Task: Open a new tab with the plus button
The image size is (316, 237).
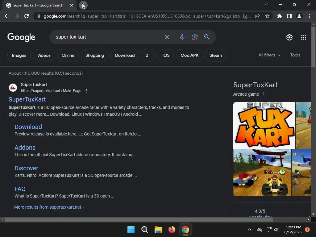Action: point(83,5)
